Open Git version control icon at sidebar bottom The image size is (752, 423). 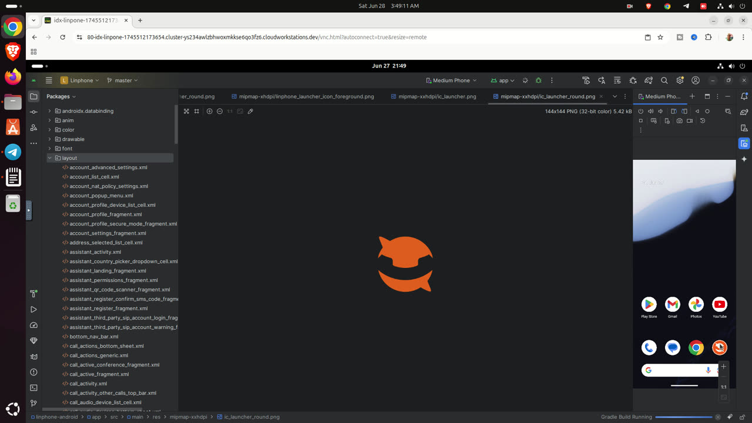point(33,403)
